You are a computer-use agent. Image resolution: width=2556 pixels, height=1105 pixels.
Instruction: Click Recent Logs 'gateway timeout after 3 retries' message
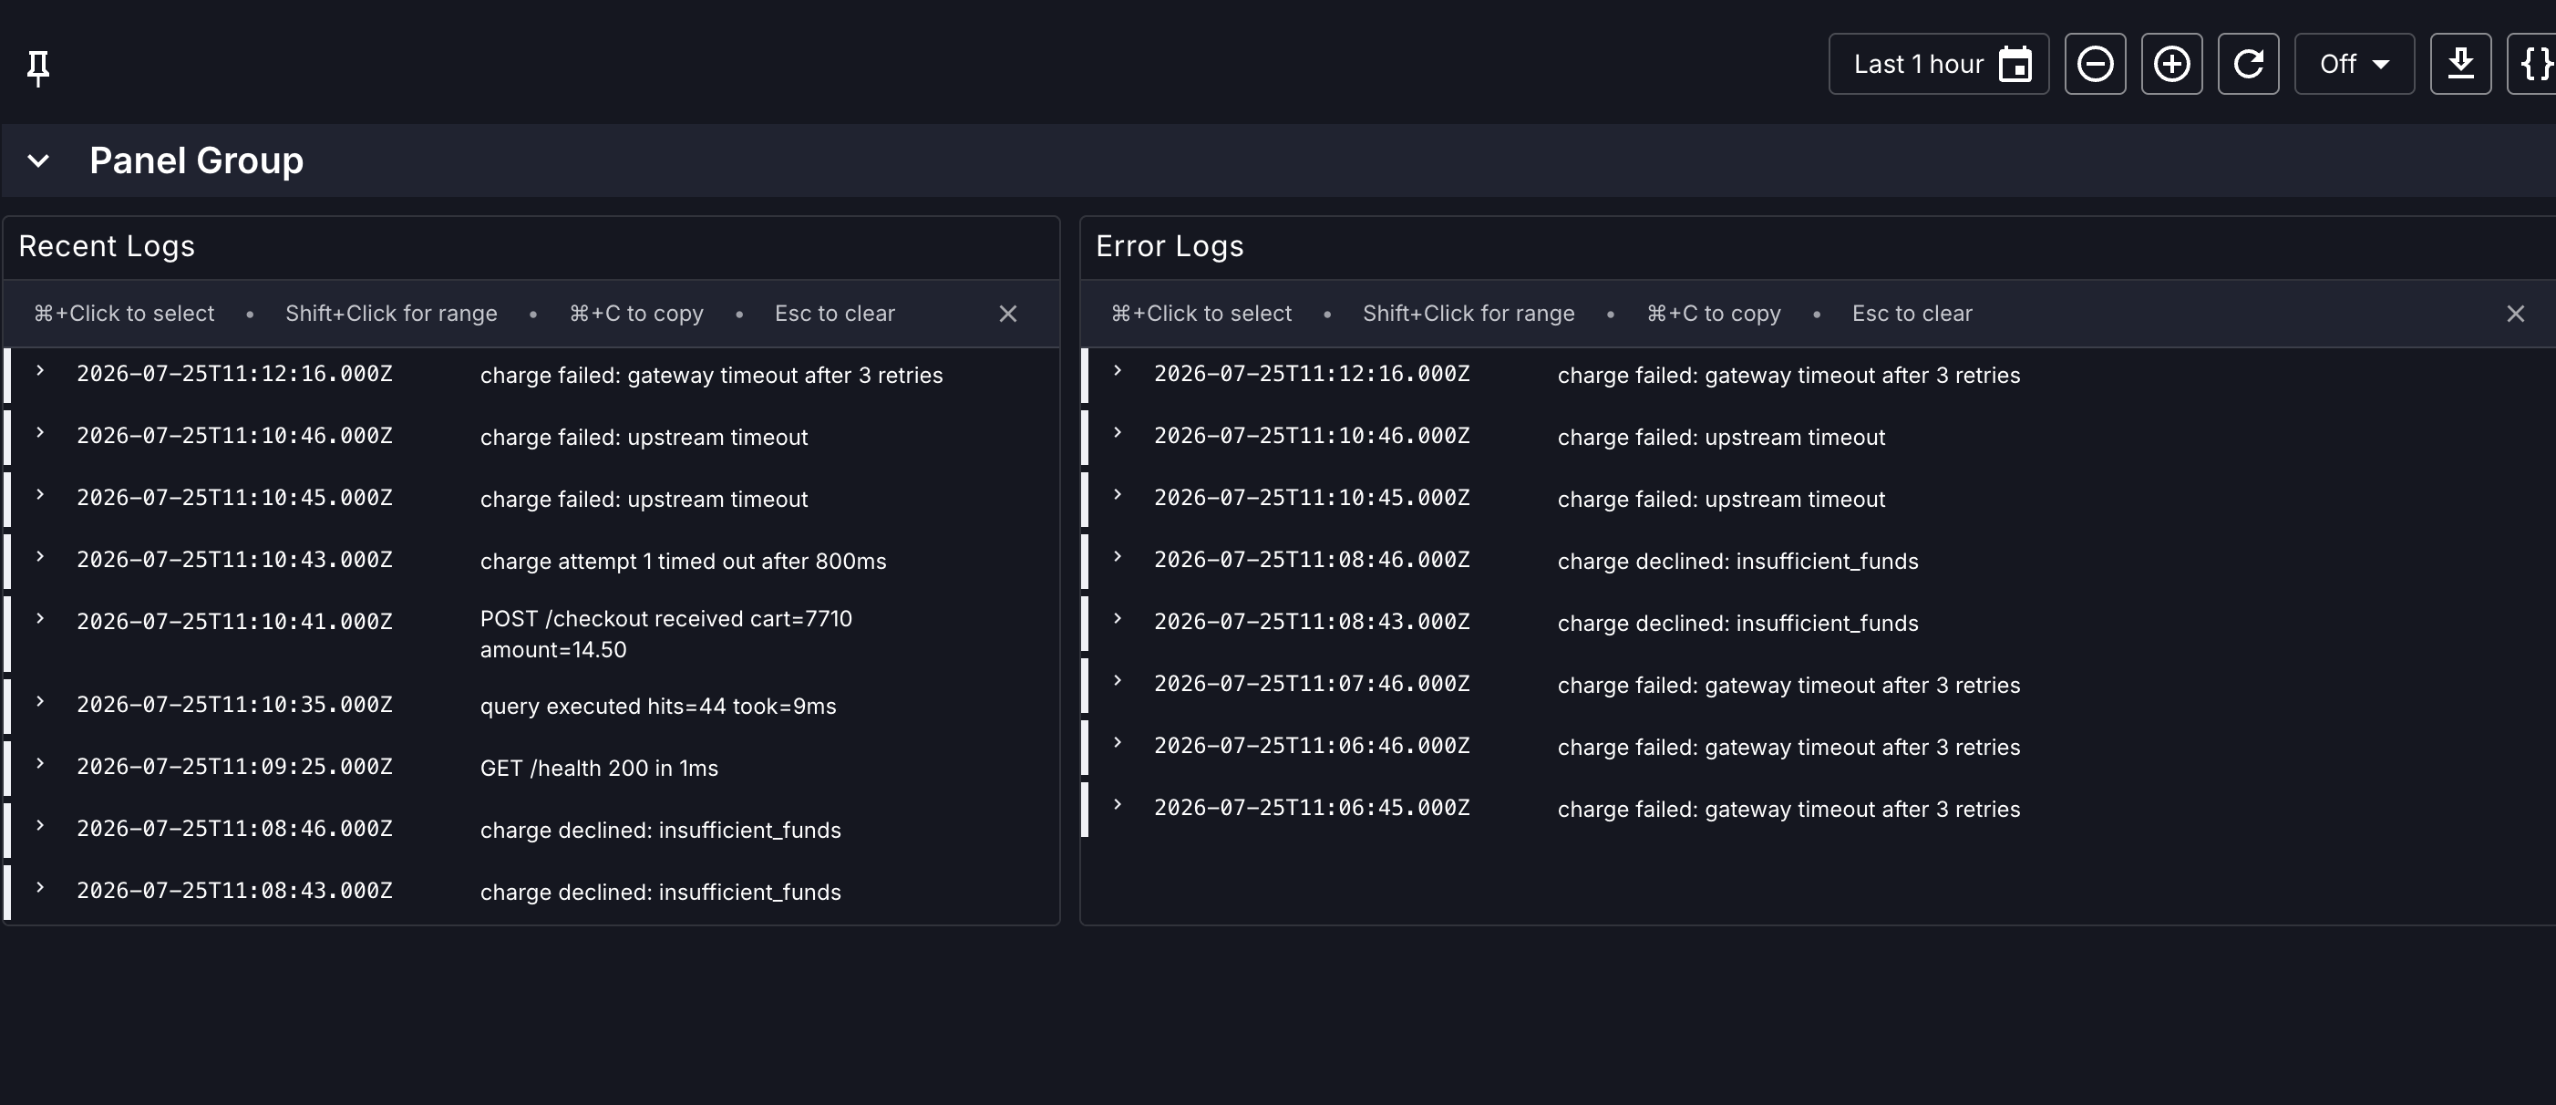point(710,377)
